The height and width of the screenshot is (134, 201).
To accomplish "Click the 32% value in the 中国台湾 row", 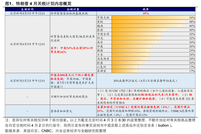I will [x=192, y=34].
